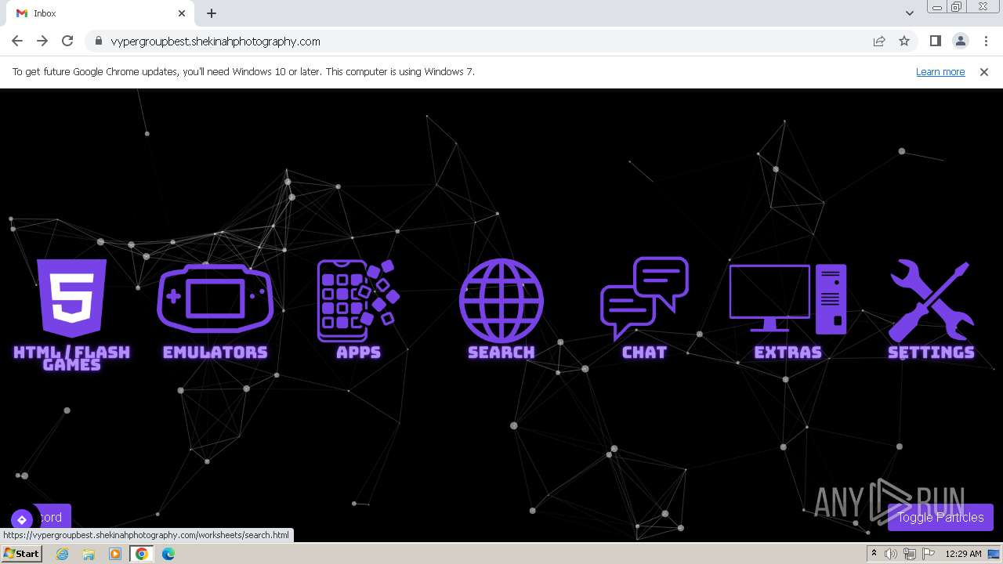Toggle Particles button

click(x=940, y=517)
